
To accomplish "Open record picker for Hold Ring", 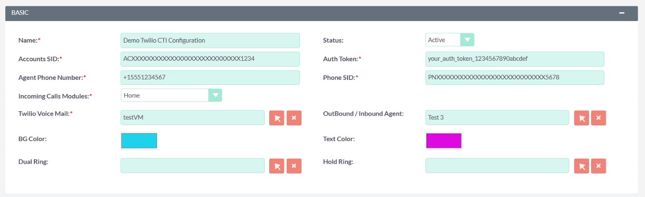I will pos(582,166).
